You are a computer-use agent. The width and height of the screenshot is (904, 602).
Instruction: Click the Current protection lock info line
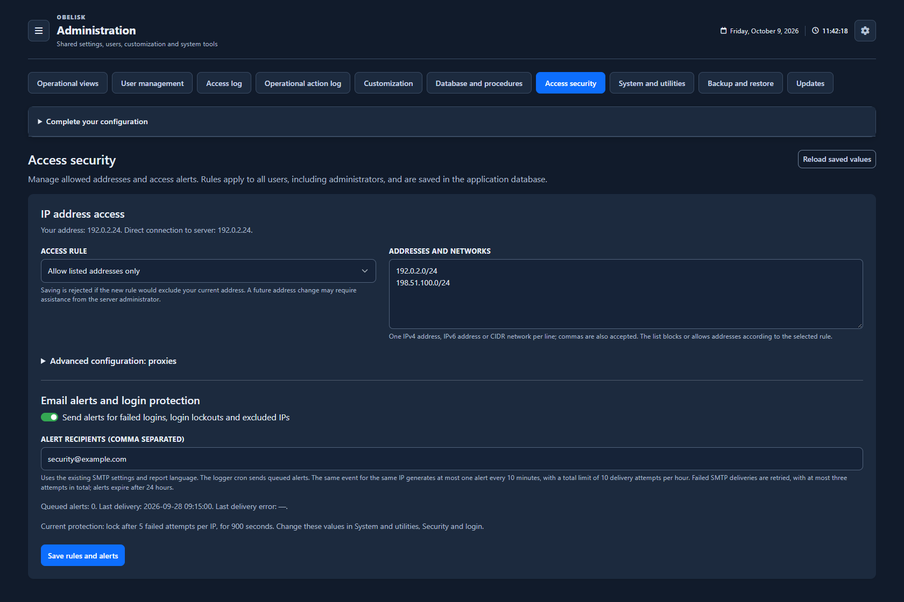[x=262, y=526]
